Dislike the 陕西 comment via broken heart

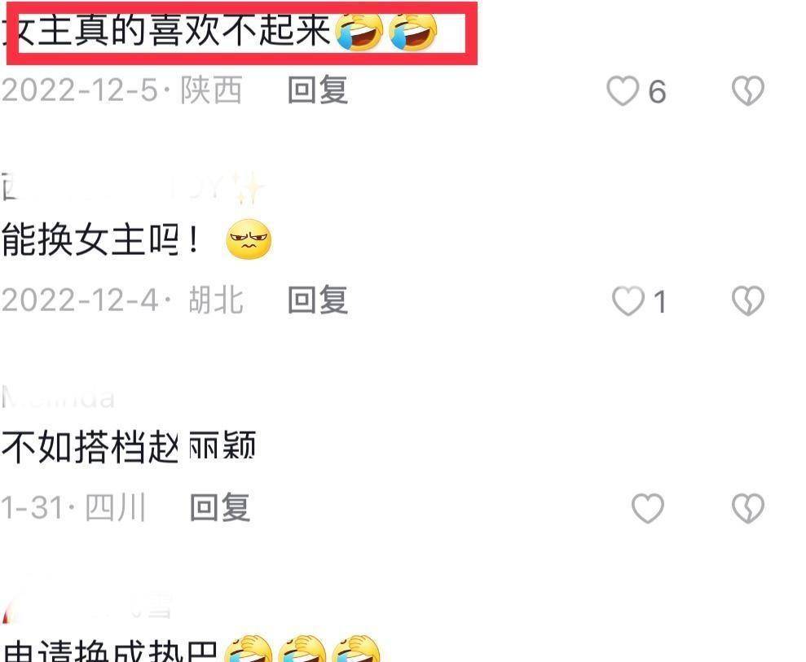pos(748,91)
